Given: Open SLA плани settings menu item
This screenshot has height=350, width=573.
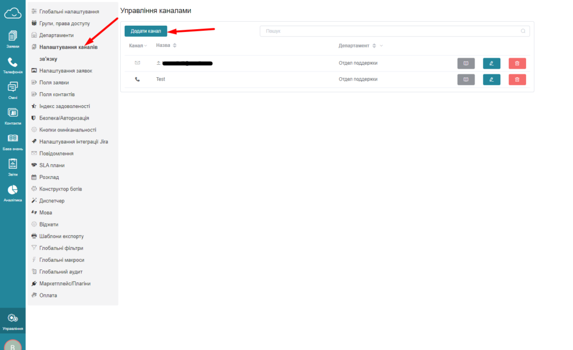Looking at the screenshot, I should pos(51,165).
